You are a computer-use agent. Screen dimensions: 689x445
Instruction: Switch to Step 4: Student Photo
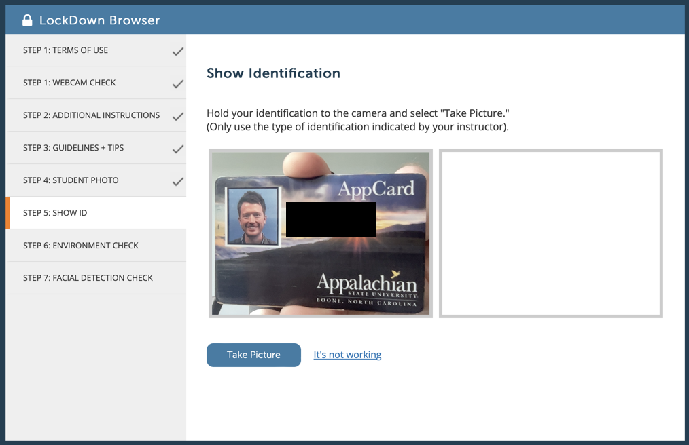[x=96, y=180]
